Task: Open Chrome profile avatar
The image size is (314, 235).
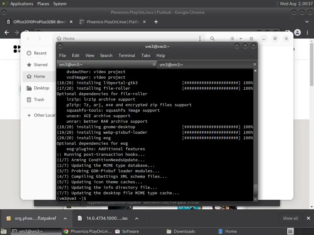Action: (x=297, y=32)
